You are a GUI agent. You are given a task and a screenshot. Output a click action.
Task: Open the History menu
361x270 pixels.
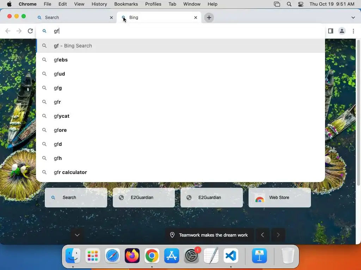[99, 4]
